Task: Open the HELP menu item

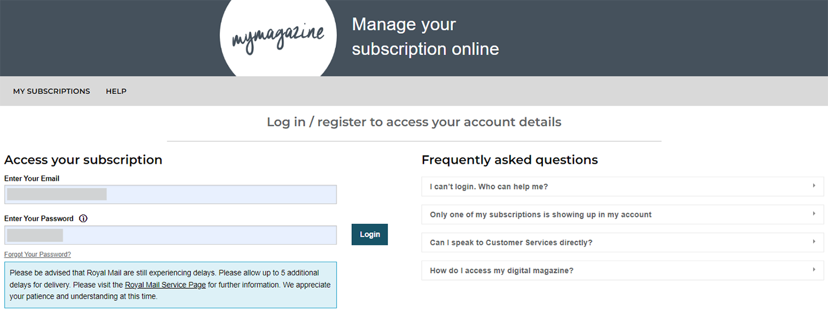Action: click(x=116, y=92)
